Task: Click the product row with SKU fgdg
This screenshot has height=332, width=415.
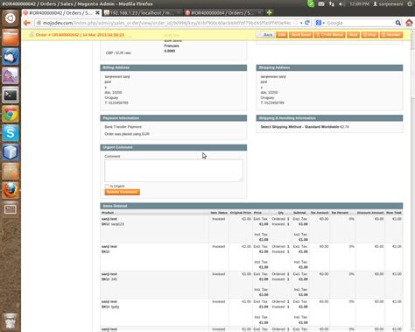Action: [x=251, y=312]
